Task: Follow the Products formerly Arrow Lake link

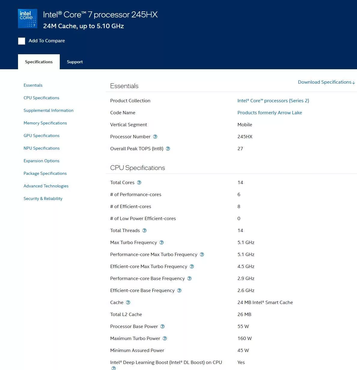Action: (269, 113)
